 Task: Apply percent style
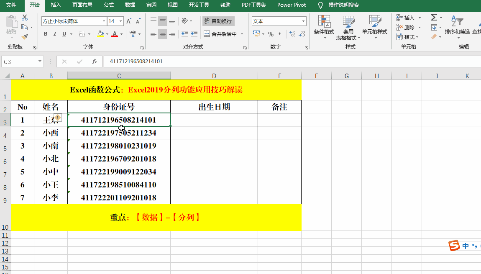(x=271, y=34)
